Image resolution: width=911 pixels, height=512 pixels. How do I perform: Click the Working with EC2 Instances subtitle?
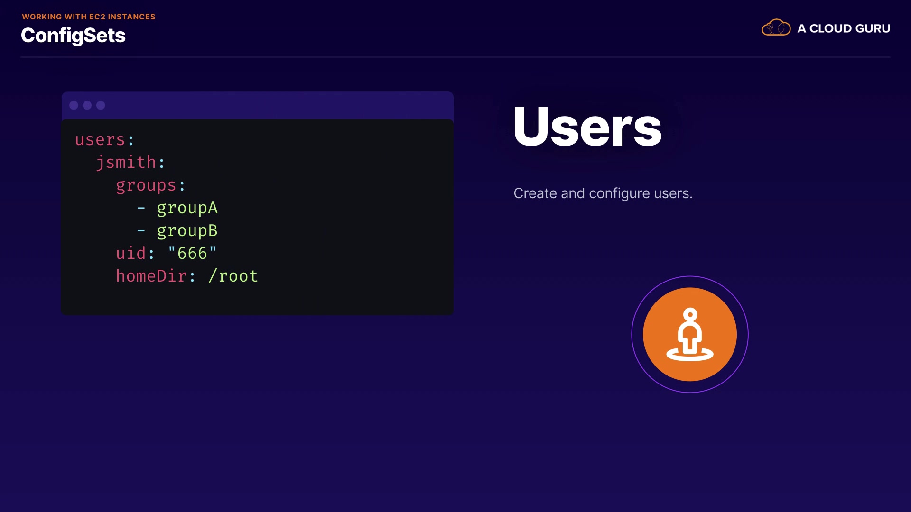[x=89, y=17]
